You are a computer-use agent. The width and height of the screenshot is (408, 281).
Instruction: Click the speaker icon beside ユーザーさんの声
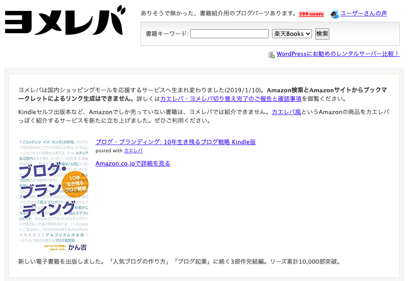[x=335, y=14]
